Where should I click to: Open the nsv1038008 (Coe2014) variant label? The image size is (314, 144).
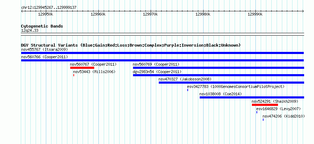221,94
